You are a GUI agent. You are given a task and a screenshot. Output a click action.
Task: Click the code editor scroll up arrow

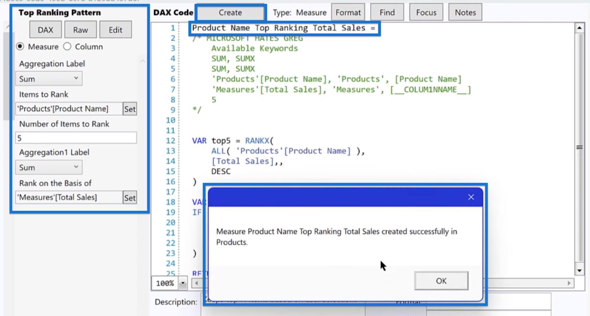coord(579,28)
